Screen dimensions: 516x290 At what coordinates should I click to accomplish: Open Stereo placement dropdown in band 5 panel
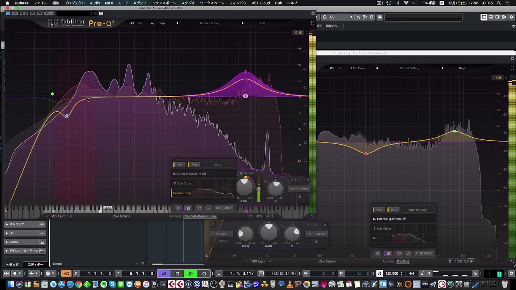[316, 234]
